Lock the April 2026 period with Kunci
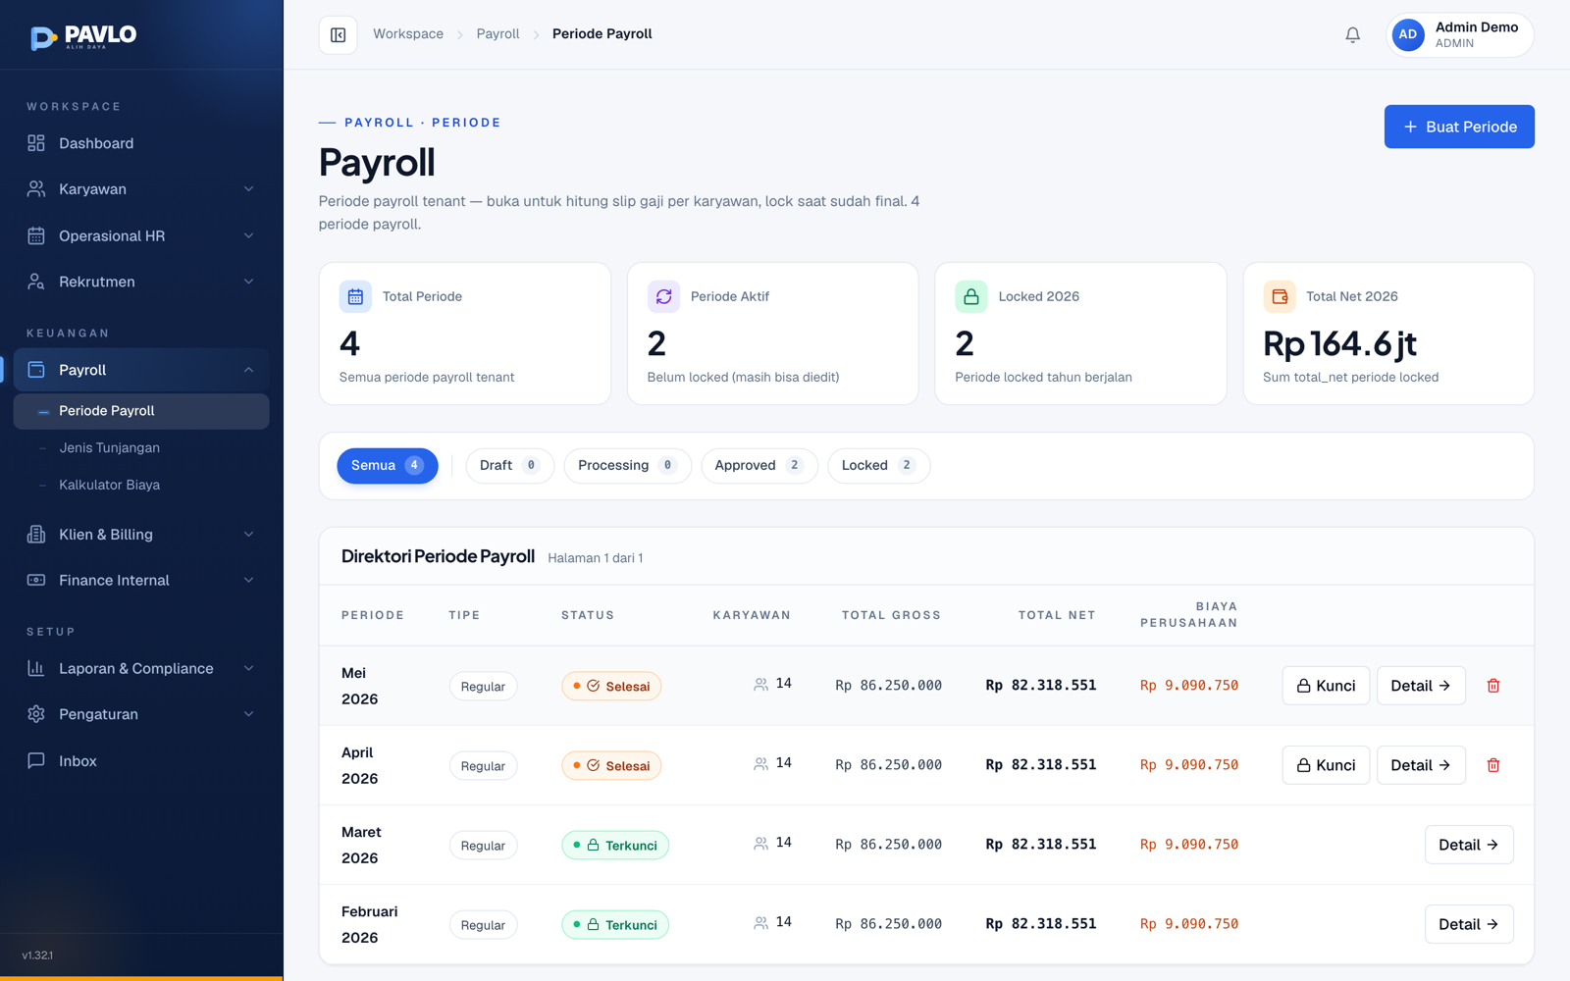 point(1326,765)
